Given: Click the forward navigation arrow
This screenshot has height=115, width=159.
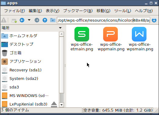Looking at the screenshot, I should [37, 20].
